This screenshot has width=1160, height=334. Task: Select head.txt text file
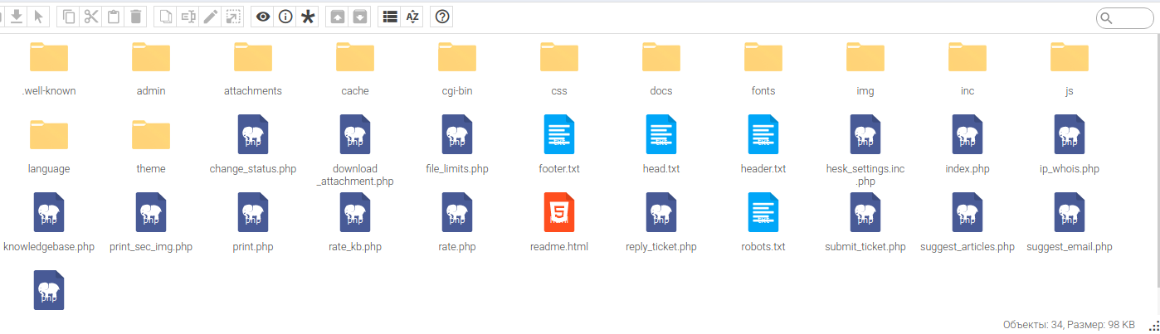click(661, 145)
